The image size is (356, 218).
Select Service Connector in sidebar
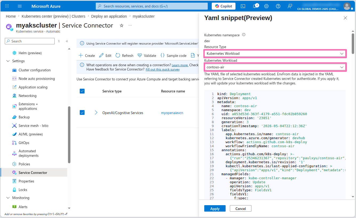pos(34,173)
